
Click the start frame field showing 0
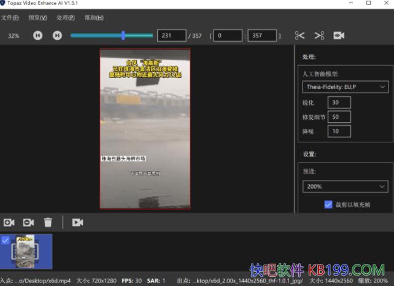coord(228,36)
